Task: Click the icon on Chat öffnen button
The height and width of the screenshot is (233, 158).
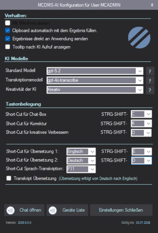Action: 11,210
